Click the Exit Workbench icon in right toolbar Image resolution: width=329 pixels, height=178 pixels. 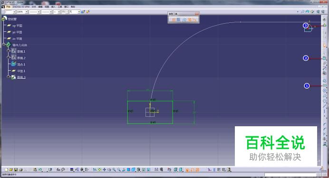click(325, 25)
